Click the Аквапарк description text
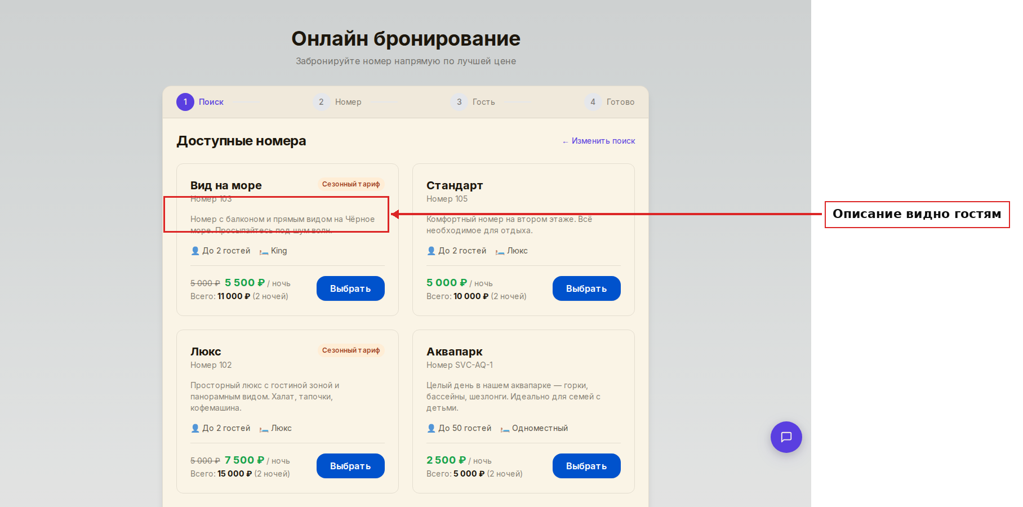This screenshot has width=1023, height=507. (513, 397)
